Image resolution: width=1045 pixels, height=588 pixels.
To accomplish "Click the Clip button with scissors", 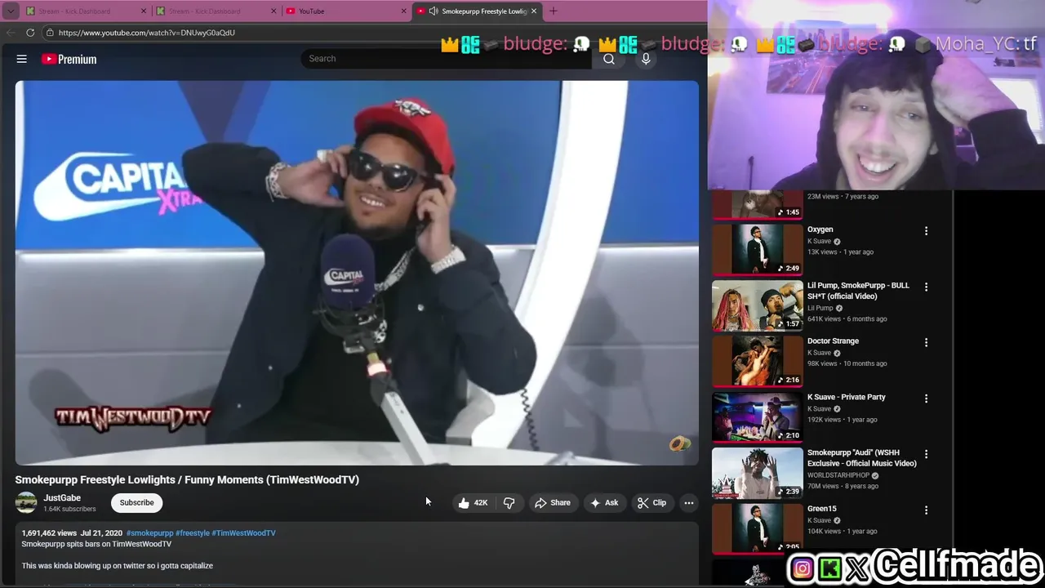I will click(x=652, y=503).
